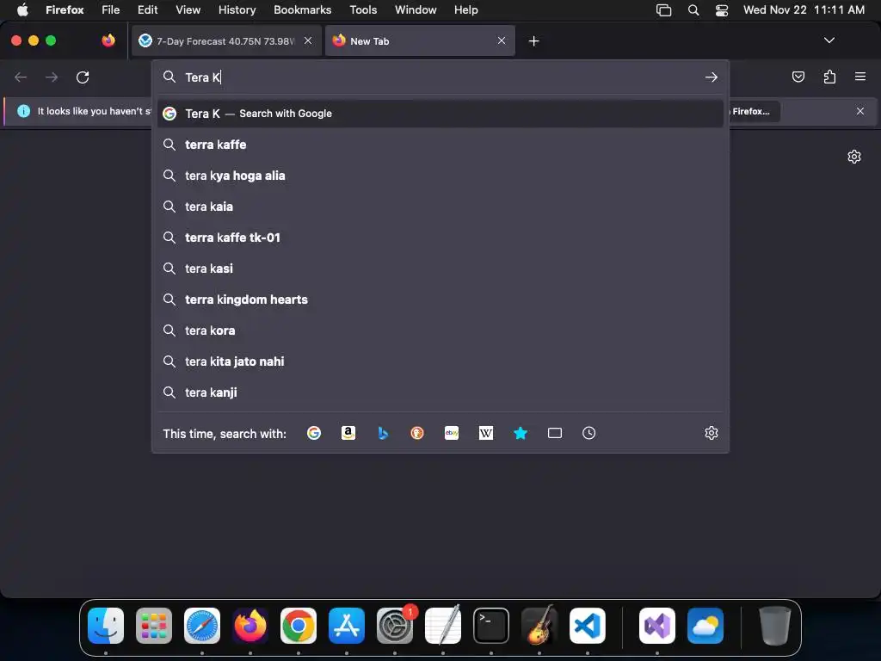This screenshot has width=881, height=661.
Task: Open GarageBand from the Dock
Action: click(539, 626)
